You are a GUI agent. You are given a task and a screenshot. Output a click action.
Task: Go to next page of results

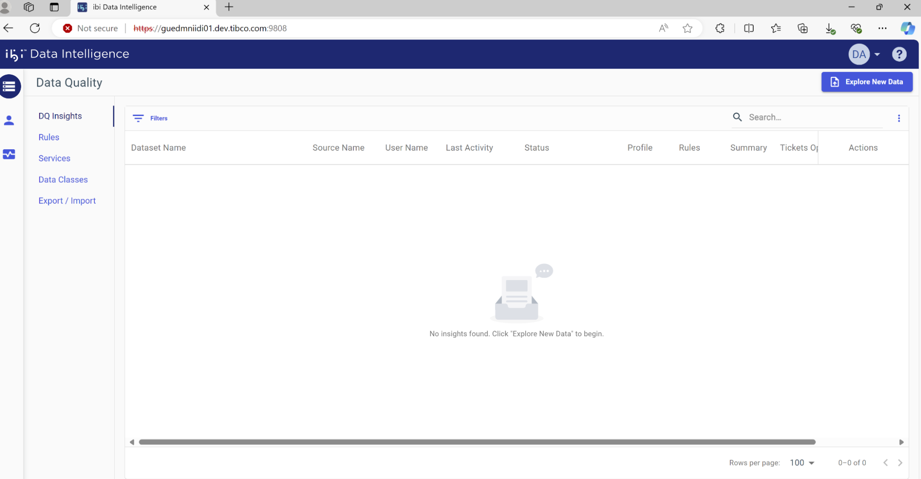coord(900,463)
